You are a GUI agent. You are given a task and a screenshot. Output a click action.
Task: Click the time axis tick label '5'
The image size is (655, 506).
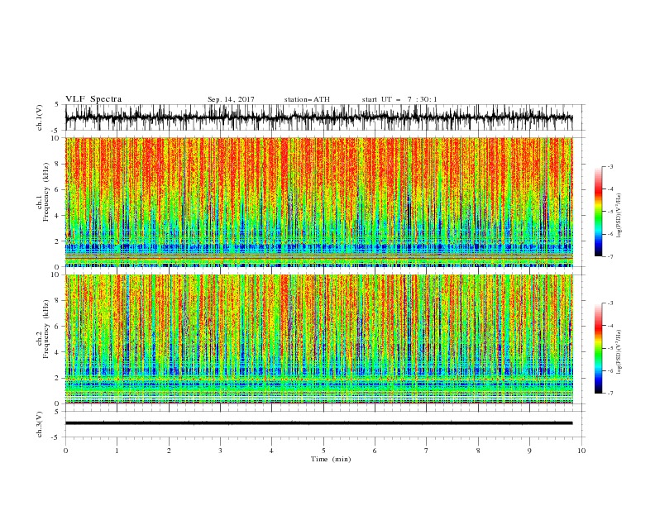(x=323, y=451)
